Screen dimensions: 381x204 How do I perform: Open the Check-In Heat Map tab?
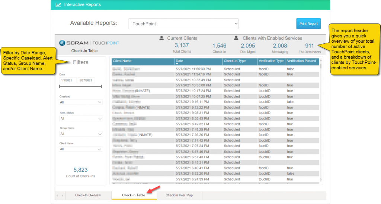point(179,195)
